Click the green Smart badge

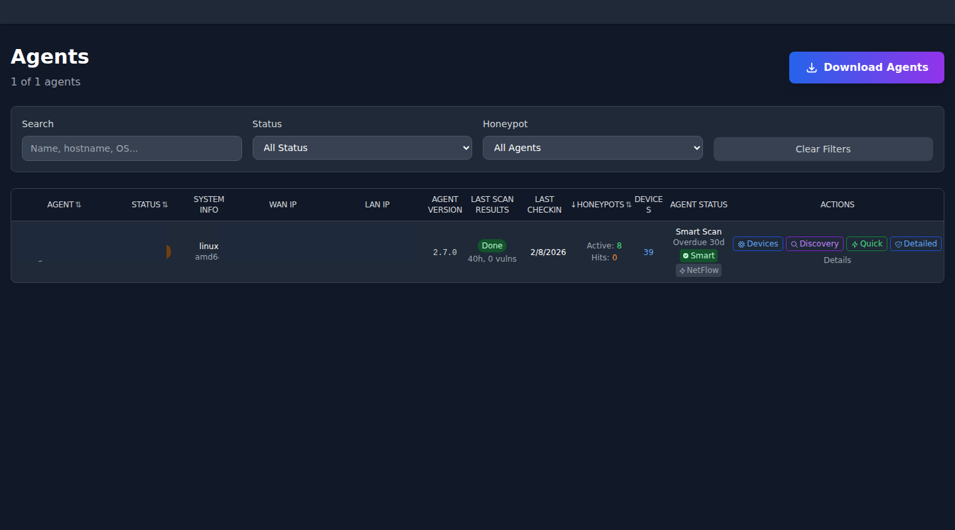[698, 256]
